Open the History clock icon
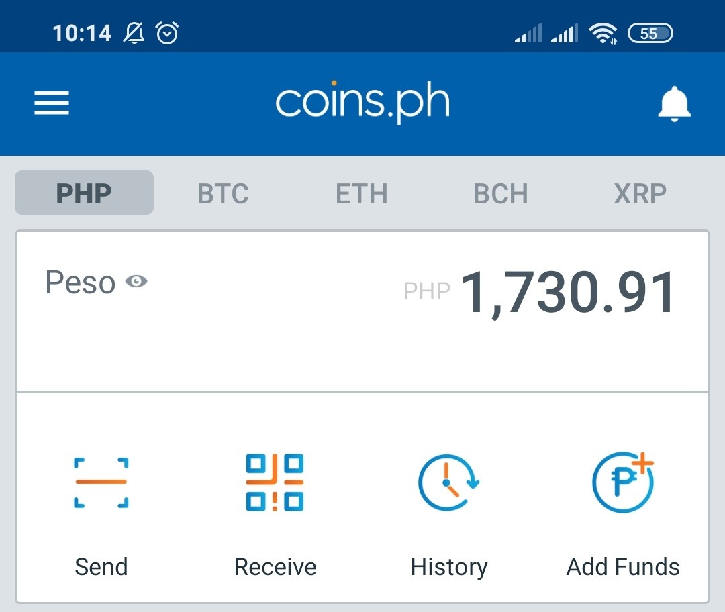Image resolution: width=725 pixels, height=612 pixels. coord(448,482)
